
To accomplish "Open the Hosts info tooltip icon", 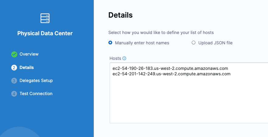I will tap(124, 58).
